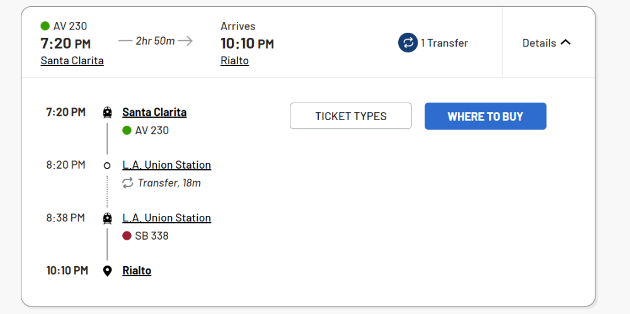Open Santa Clarita link in trip header
Viewport: 630px width, 314px height.
[72, 60]
